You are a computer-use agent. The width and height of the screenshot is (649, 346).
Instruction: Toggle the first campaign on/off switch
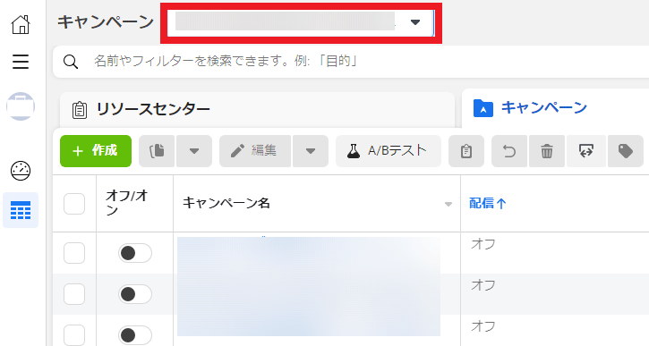point(135,253)
